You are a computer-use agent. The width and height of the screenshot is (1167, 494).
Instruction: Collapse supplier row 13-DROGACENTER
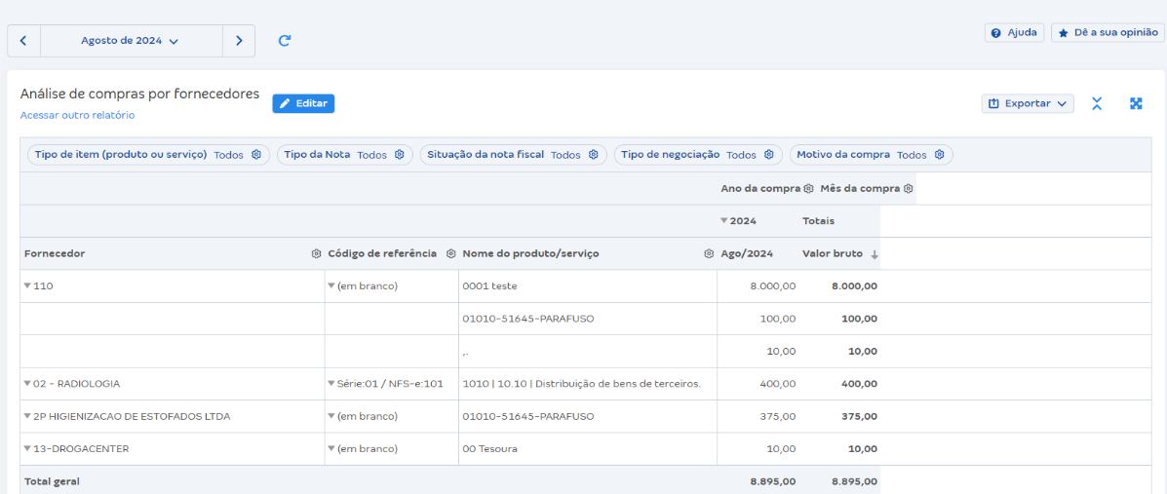pos(27,448)
